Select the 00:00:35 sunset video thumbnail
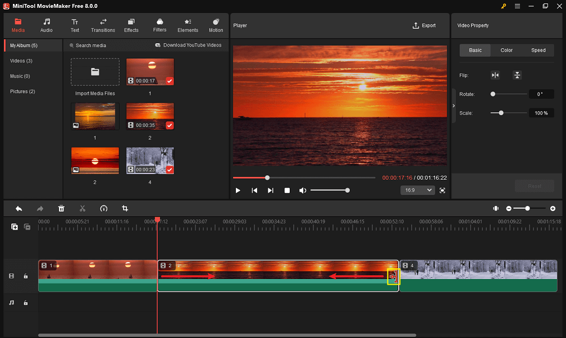The height and width of the screenshot is (338, 566). [x=150, y=116]
